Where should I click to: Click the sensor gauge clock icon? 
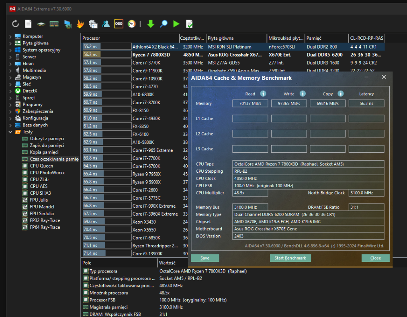click(132, 24)
